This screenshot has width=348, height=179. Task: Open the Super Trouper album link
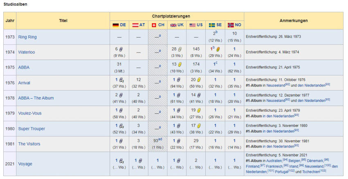coord(31,128)
